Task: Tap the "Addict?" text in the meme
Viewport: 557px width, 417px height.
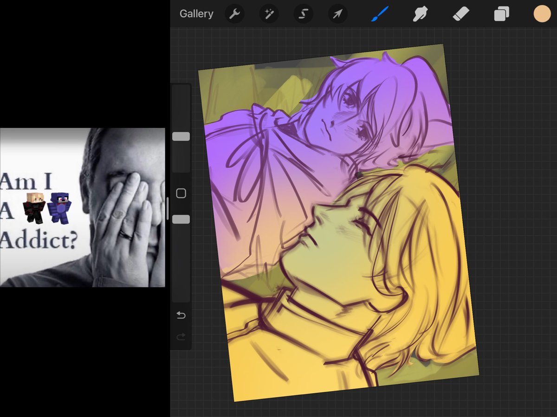Action: click(x=39, y=241)
